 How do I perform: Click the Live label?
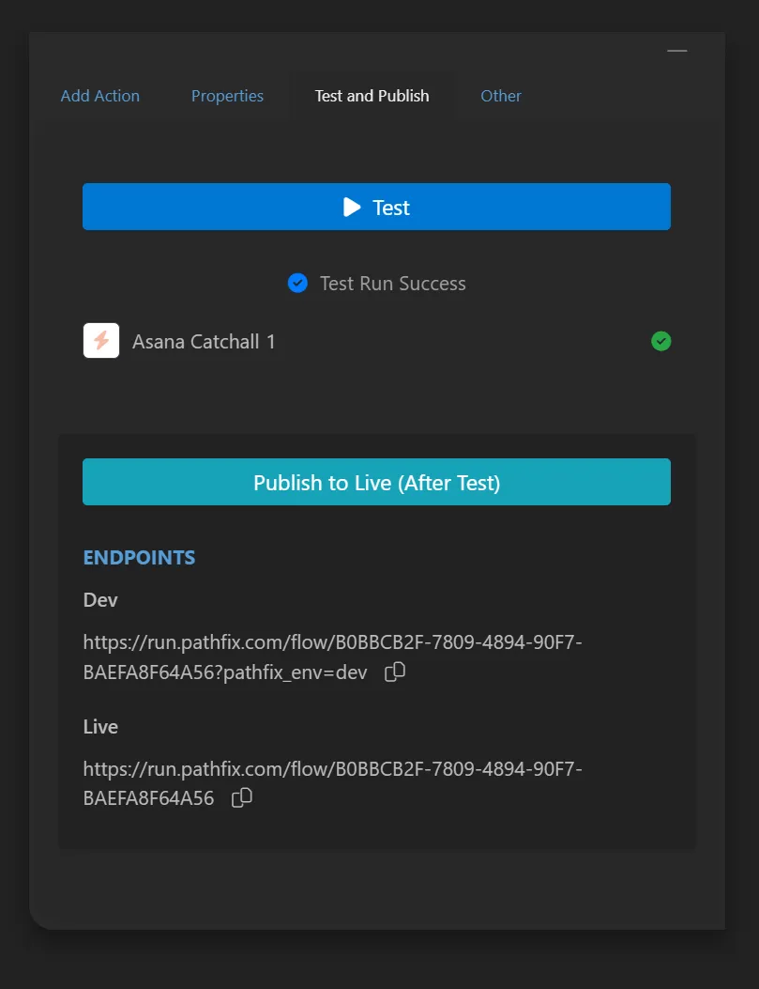click(x=100, y=727)
